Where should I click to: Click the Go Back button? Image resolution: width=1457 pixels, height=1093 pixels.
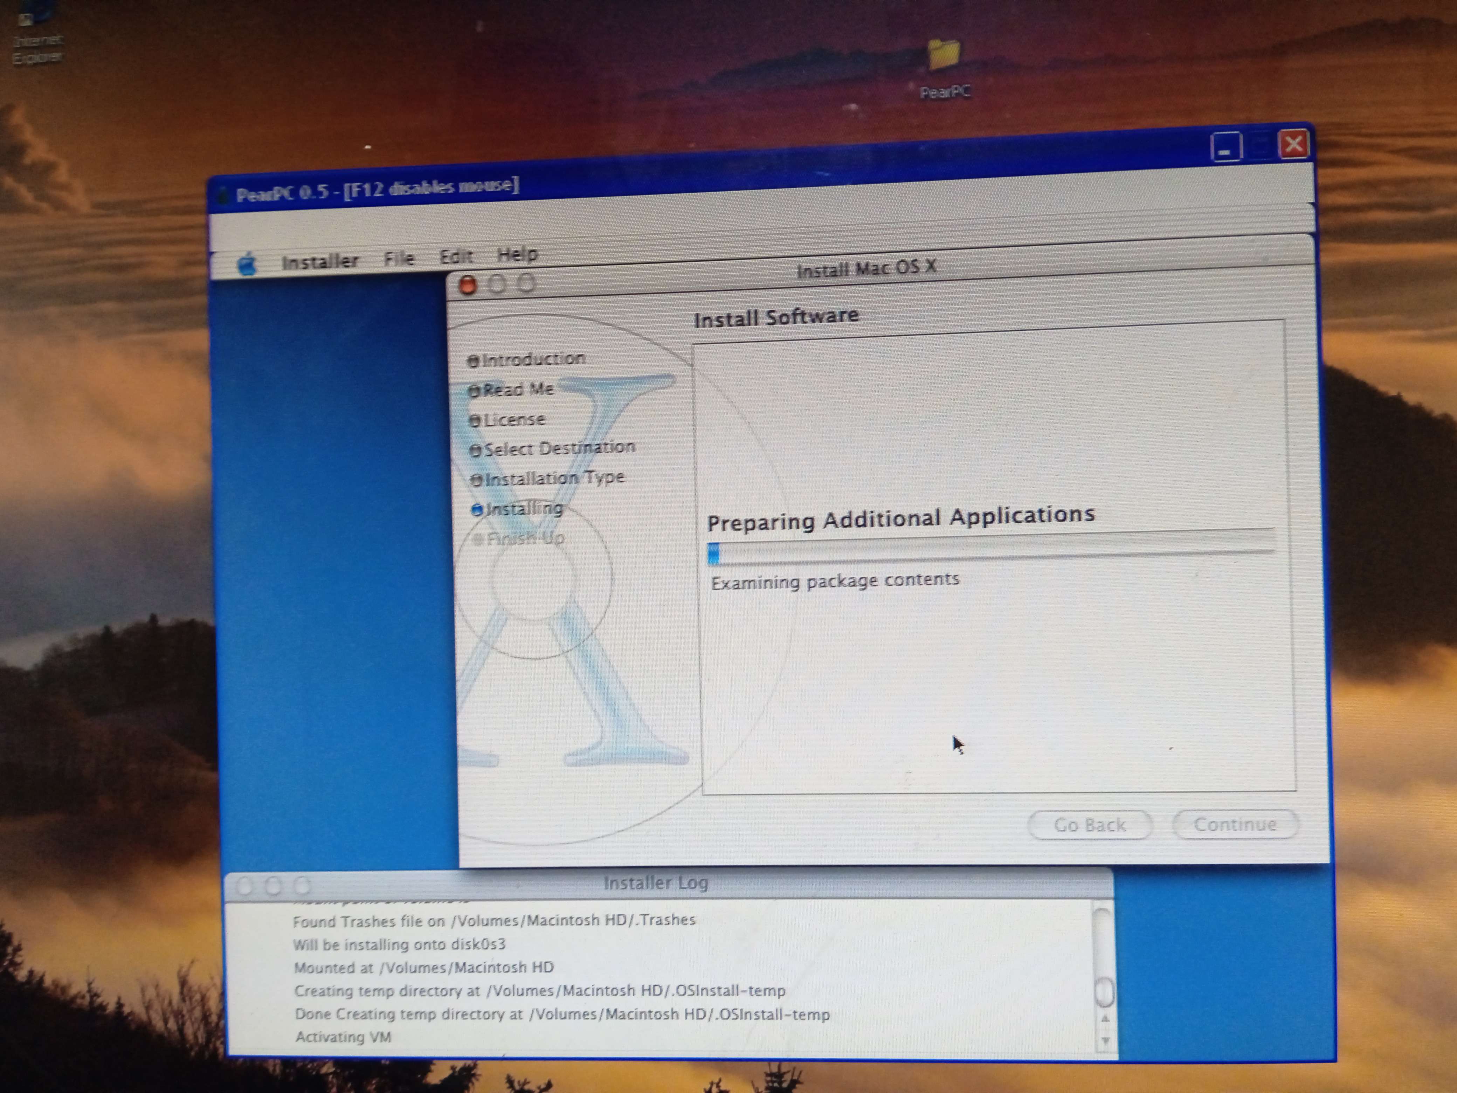pyautogui.click(x=1090, y=825)
